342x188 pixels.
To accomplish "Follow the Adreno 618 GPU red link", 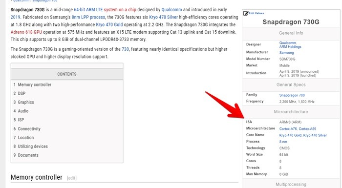I will click(x=26, y=32).
